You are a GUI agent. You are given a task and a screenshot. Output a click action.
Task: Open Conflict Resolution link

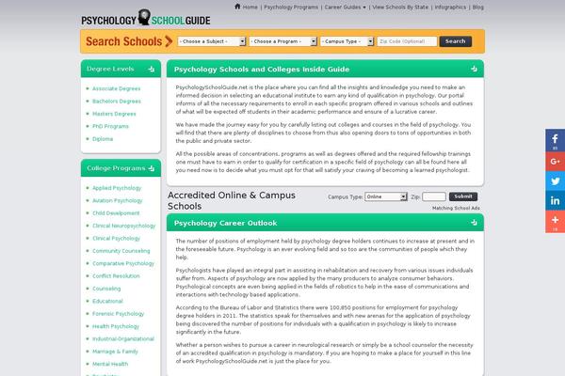click(x=116, y=276)
